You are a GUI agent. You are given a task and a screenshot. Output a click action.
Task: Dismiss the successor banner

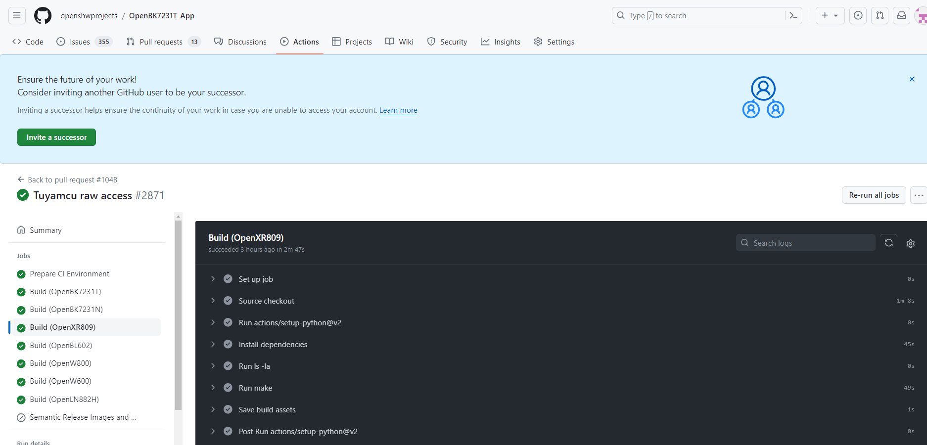[912, 79]
